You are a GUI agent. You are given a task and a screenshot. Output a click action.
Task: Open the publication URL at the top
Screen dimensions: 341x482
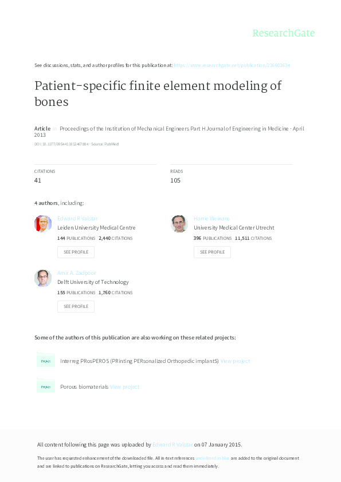tap(232, 65)
